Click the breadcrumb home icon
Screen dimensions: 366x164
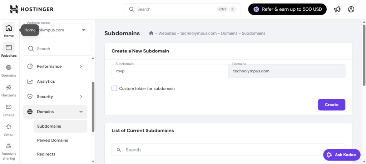[x=151, y=33]
